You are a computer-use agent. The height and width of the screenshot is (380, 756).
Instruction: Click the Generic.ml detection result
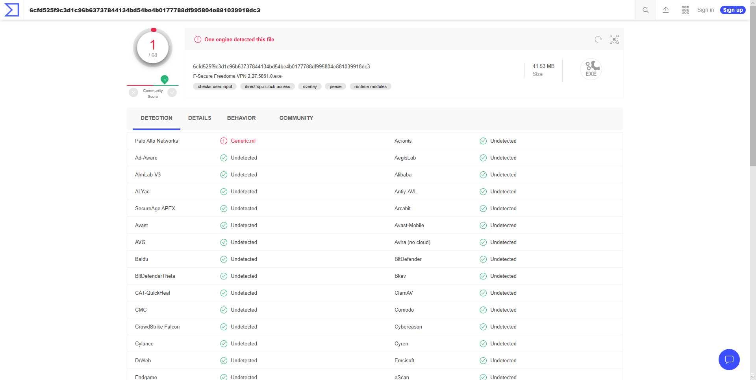click(243, 141)
